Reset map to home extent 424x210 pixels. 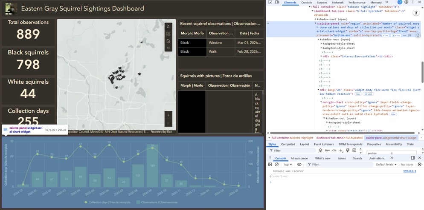(168, 41)
